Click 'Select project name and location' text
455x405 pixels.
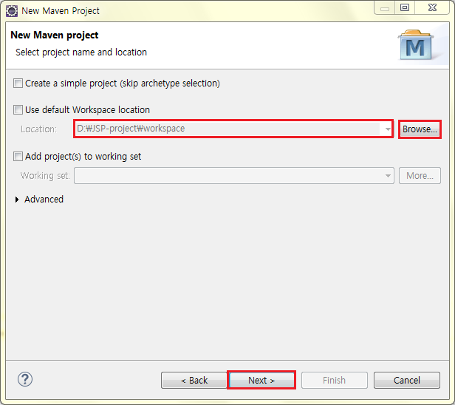81,52
